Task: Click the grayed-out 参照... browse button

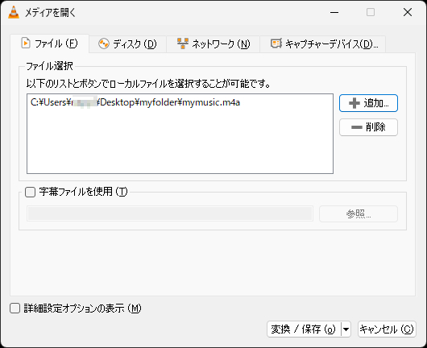Action: [359, 214]
